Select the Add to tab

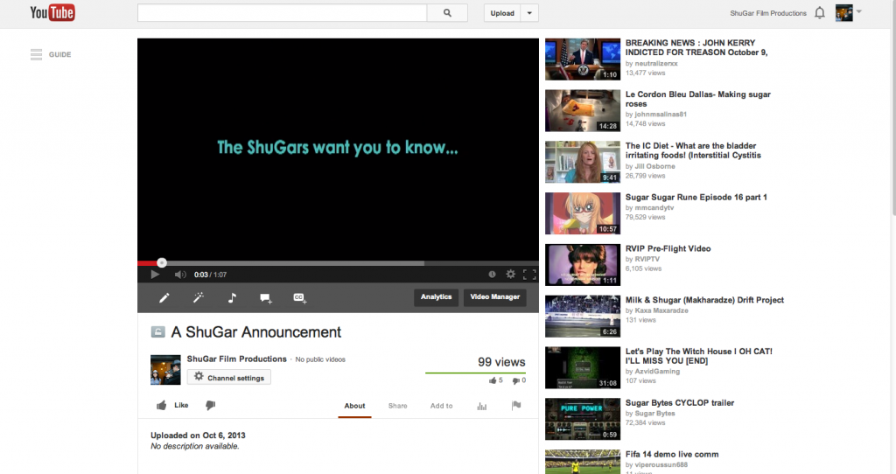pos(441,406)
